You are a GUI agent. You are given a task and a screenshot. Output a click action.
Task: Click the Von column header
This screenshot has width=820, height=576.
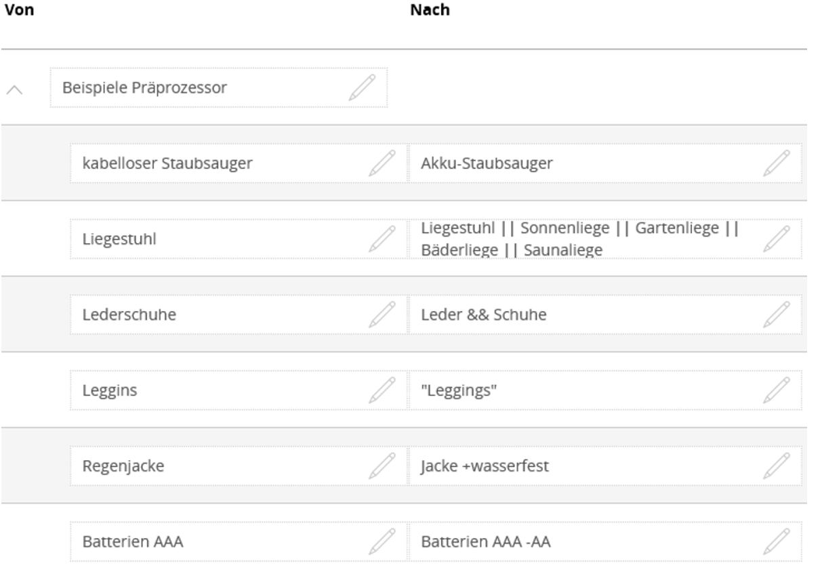click(x=18, y=10)
